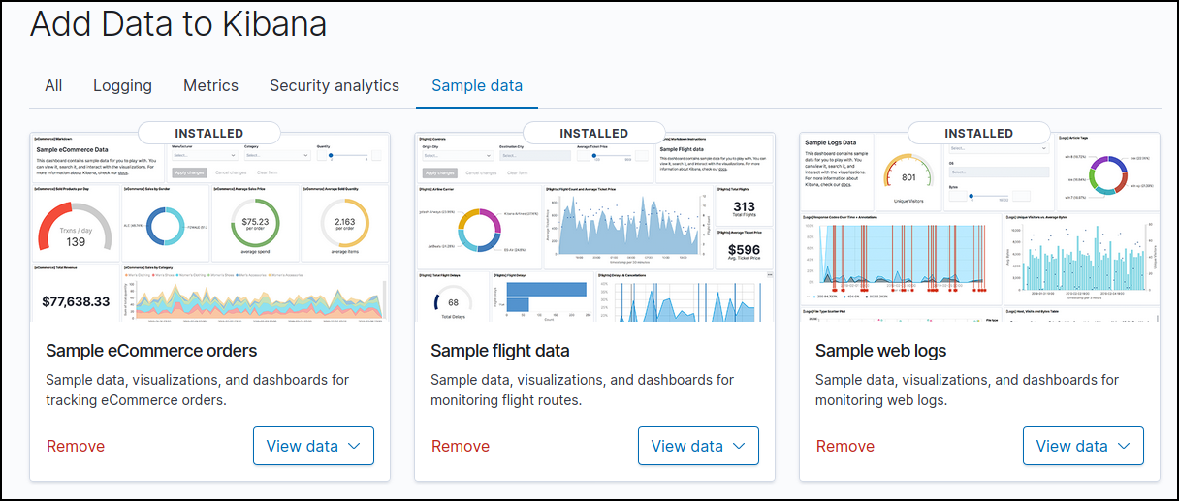Go to Security analytics tab
The width and height of the screenshot is (1179, 501).
(335, 85)
